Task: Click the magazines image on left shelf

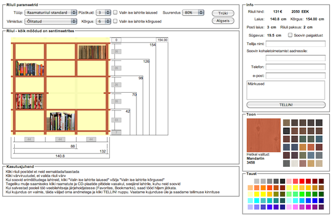Action: 29,101
